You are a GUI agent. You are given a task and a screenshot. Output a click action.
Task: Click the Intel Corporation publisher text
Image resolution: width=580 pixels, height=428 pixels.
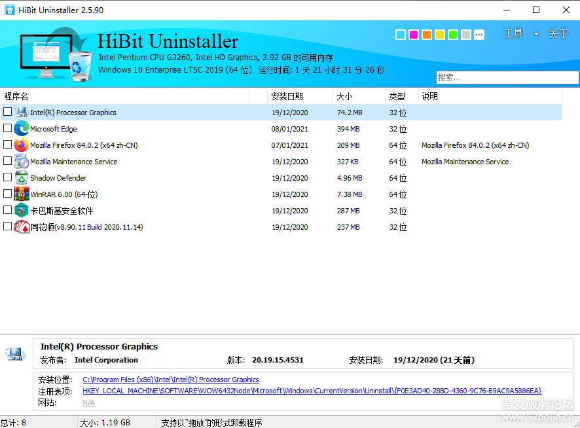[x=106, y=360]
